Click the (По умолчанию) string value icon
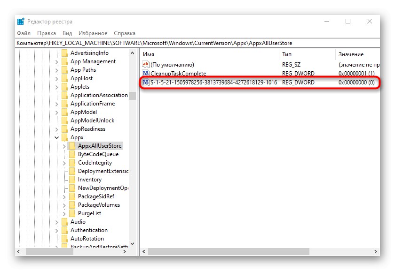Image resolution: width=395 pixels, height=271 pixels. pos(146,64)
